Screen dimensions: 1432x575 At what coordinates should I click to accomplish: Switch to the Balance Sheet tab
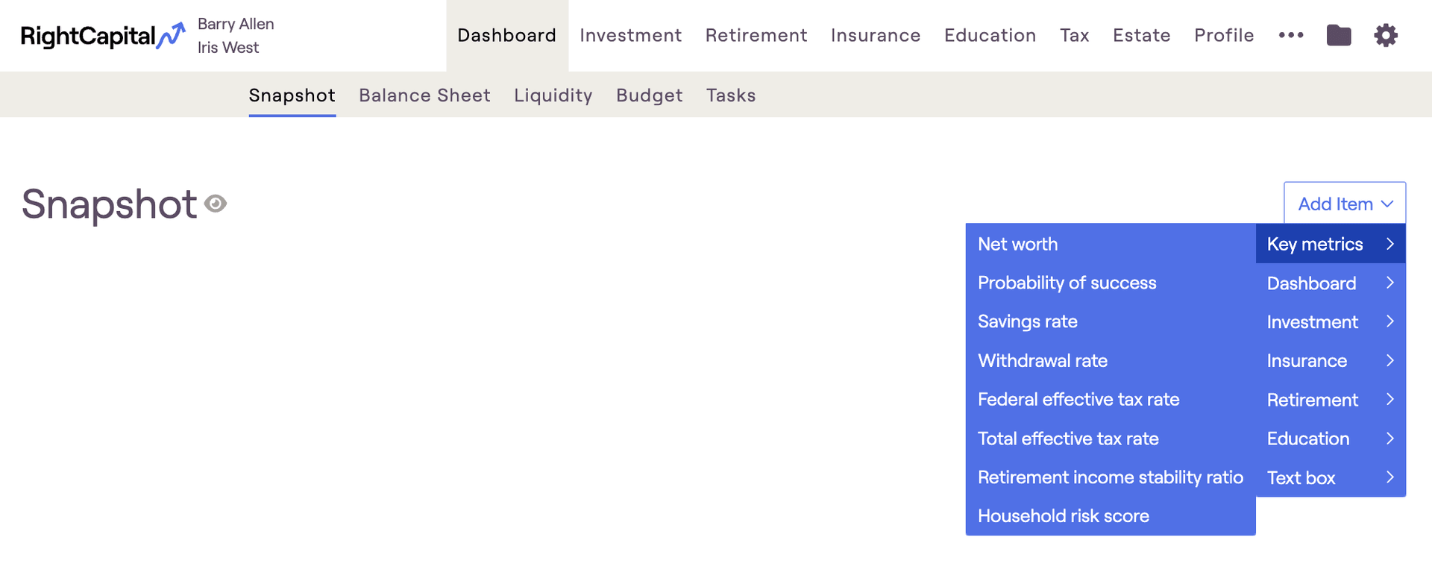tap(424, 95)
